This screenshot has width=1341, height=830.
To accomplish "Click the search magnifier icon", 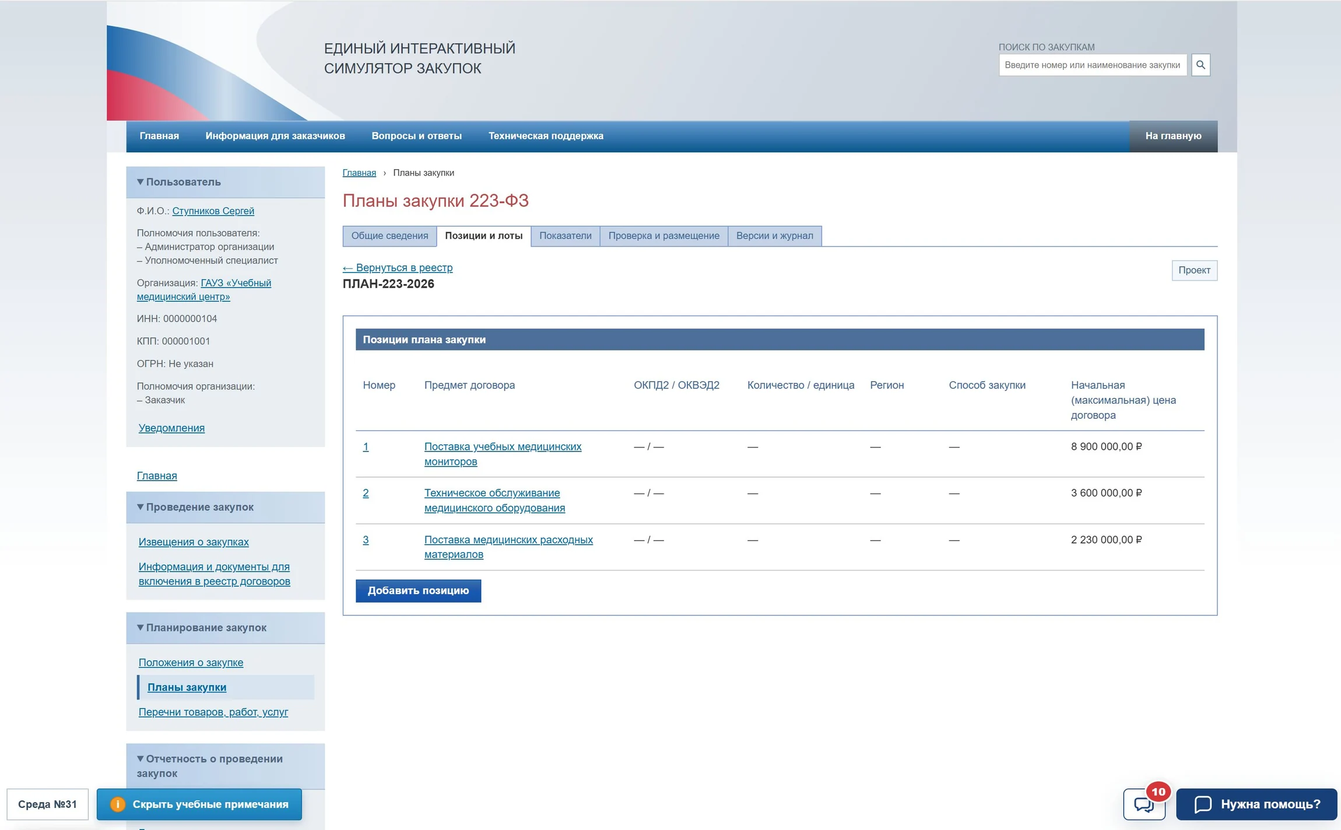I will click(1200, 65).
